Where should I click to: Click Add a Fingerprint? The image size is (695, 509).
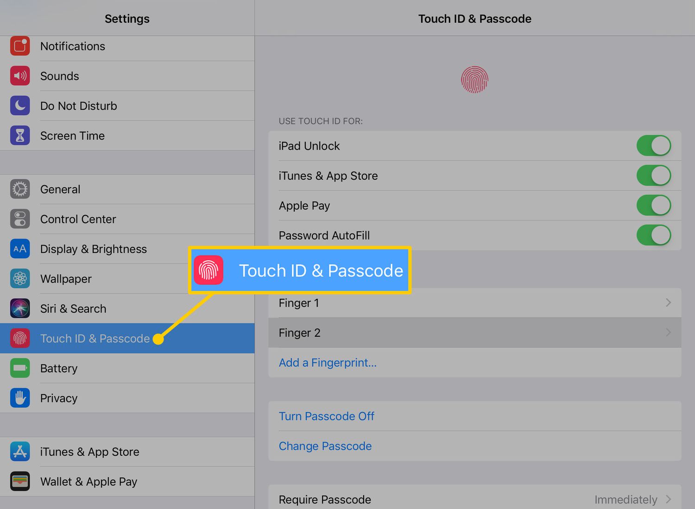(x=328, y=363)
